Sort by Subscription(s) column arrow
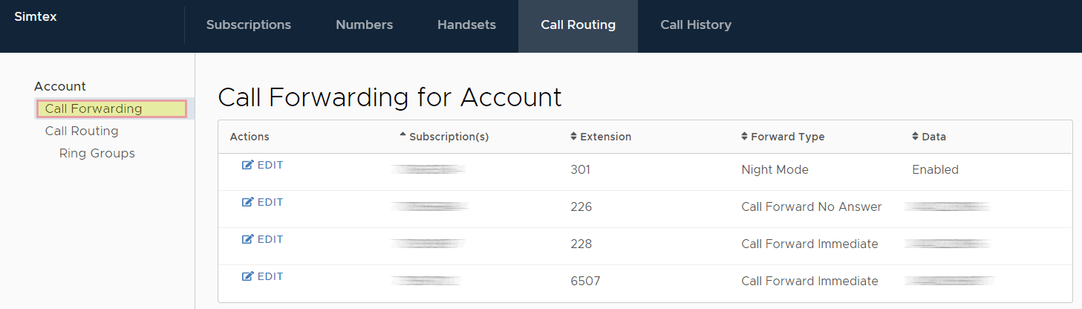 [403, 136]
